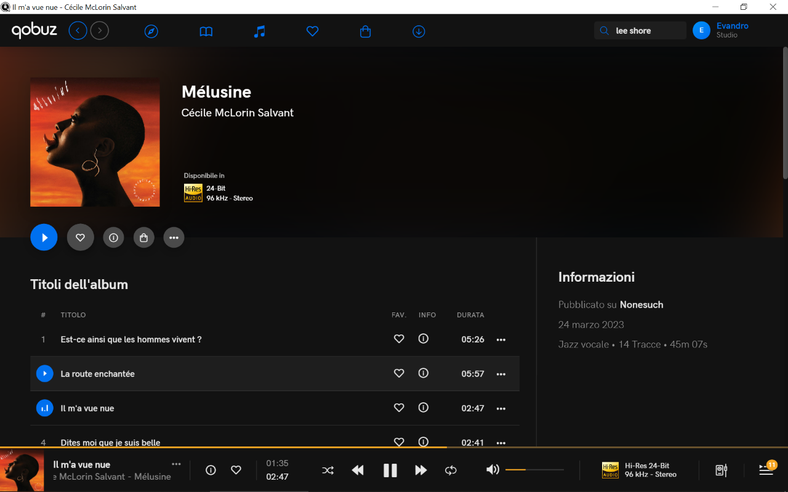This screenshot has height=492, width=788.
Task: Open the Purchases shopping bag in navigation
Action: point(365,31)
